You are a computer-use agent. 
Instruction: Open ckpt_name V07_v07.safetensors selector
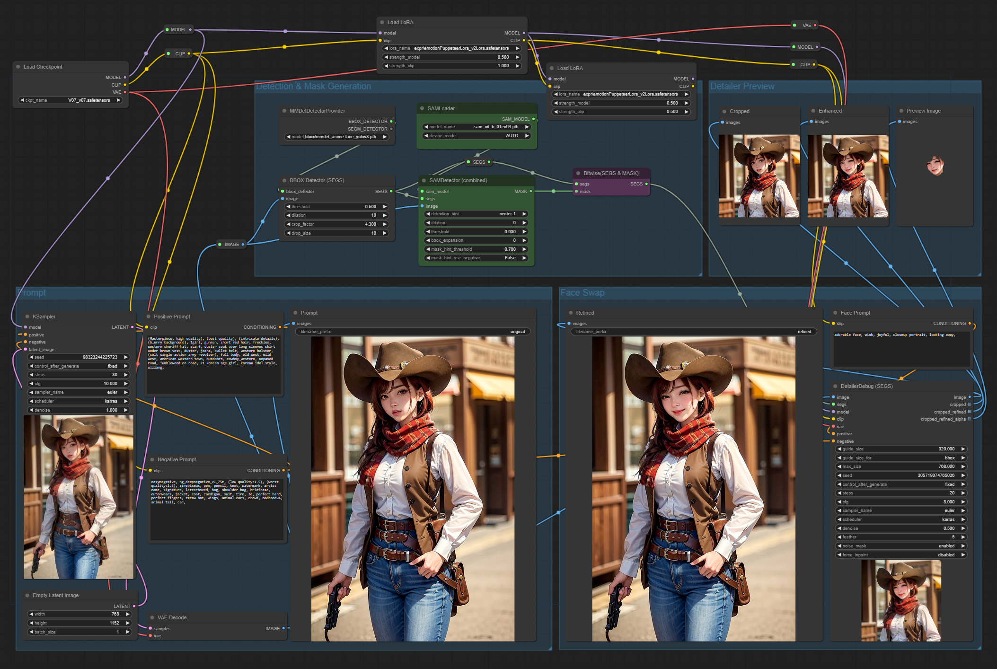pos(71,100)
